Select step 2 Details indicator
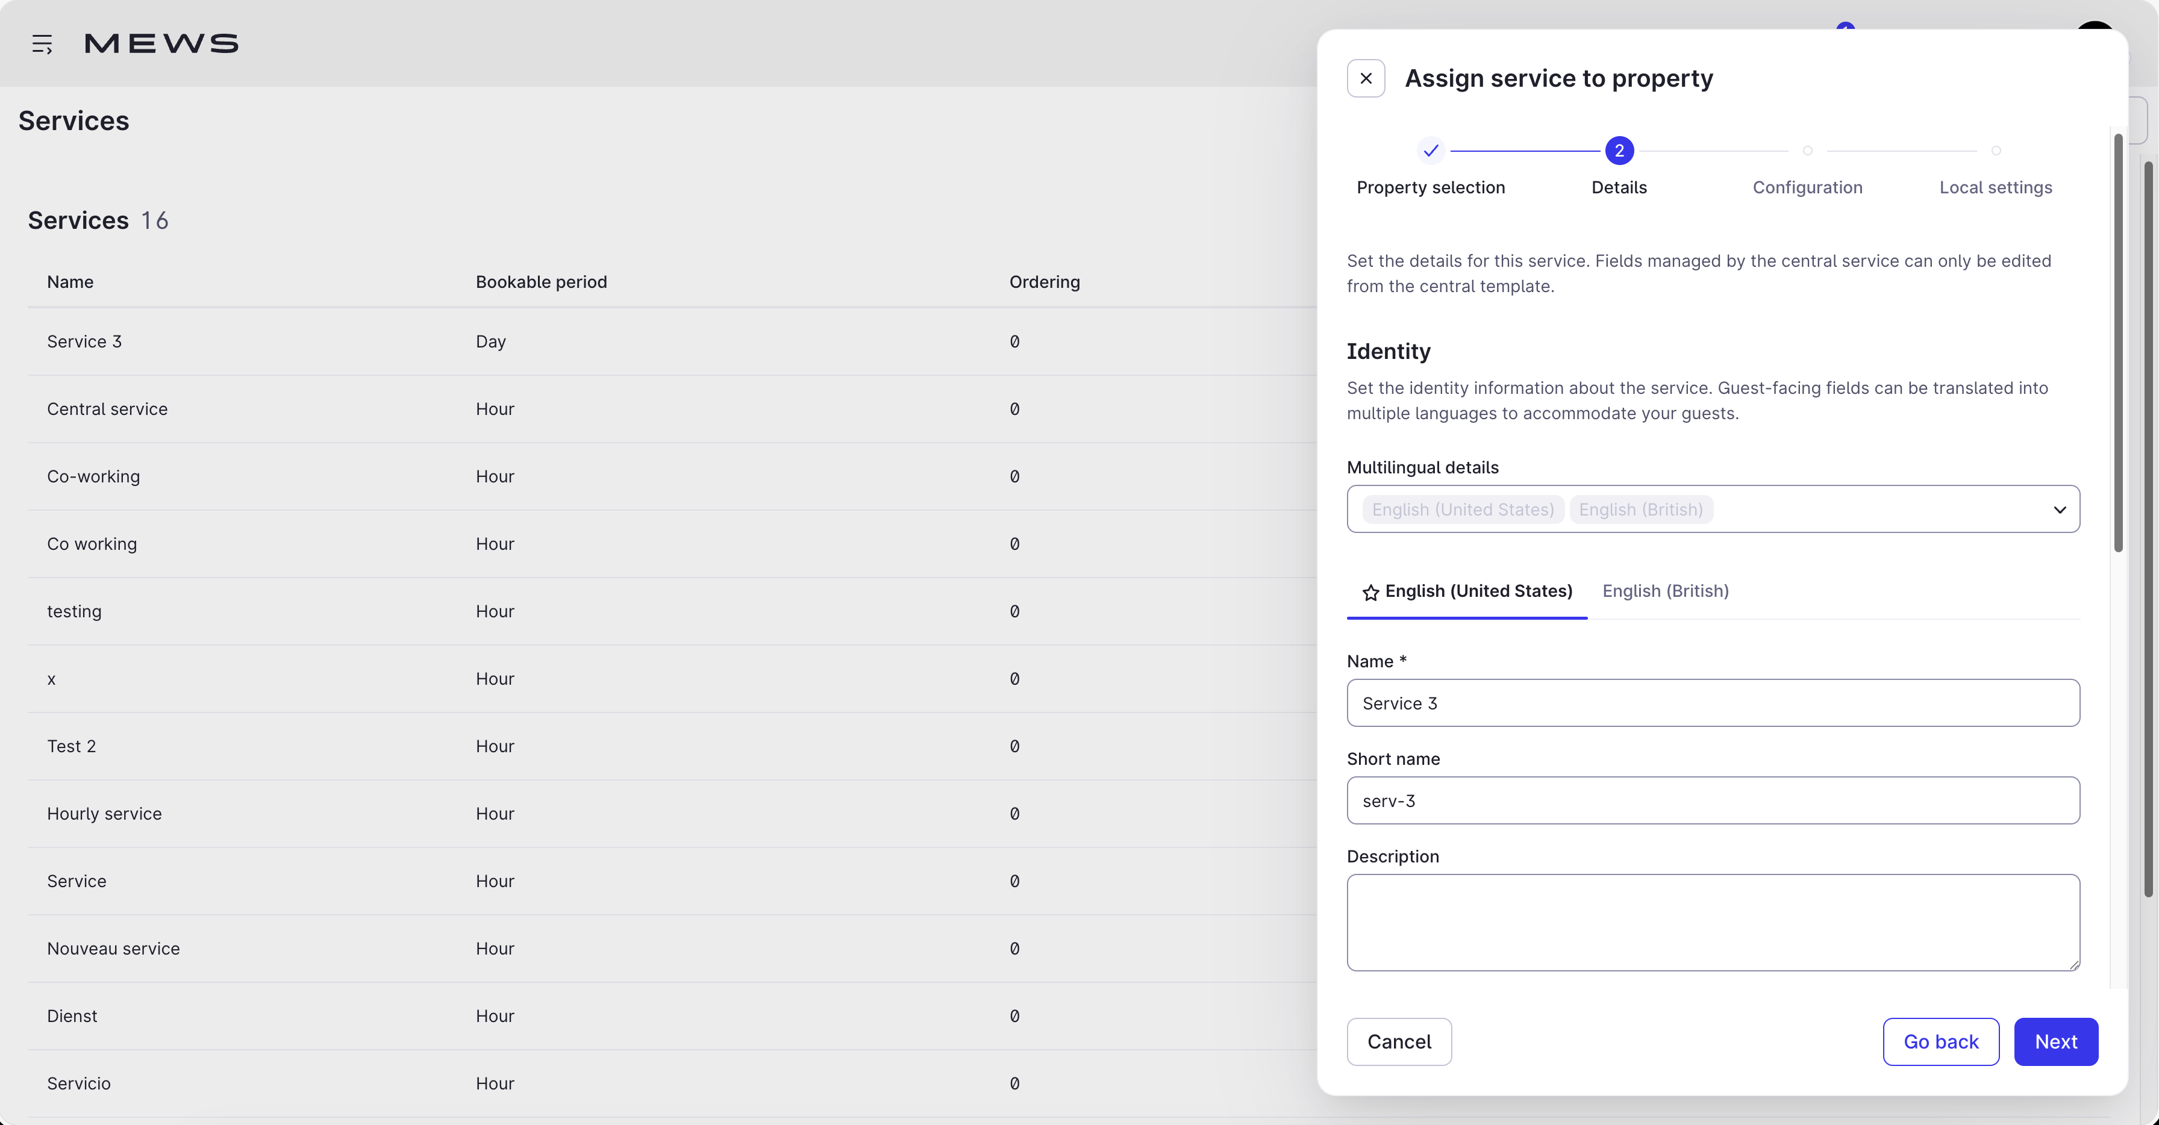The image size is (2159, 1125). click(x=1619, y=151)
